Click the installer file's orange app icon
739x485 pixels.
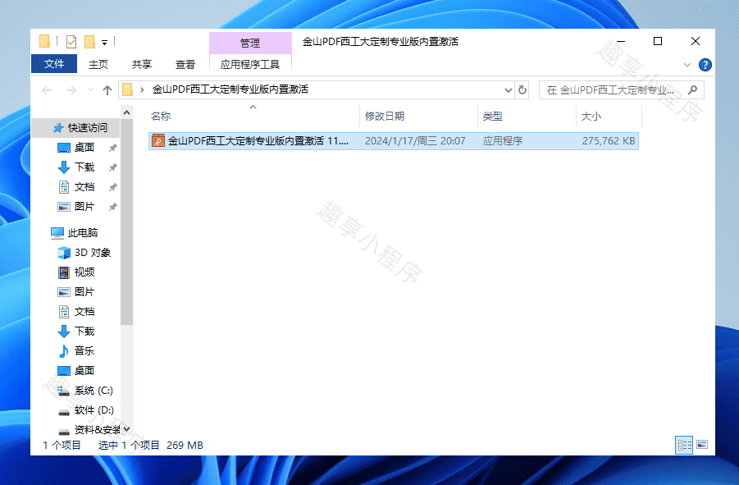tap(158, 140)
